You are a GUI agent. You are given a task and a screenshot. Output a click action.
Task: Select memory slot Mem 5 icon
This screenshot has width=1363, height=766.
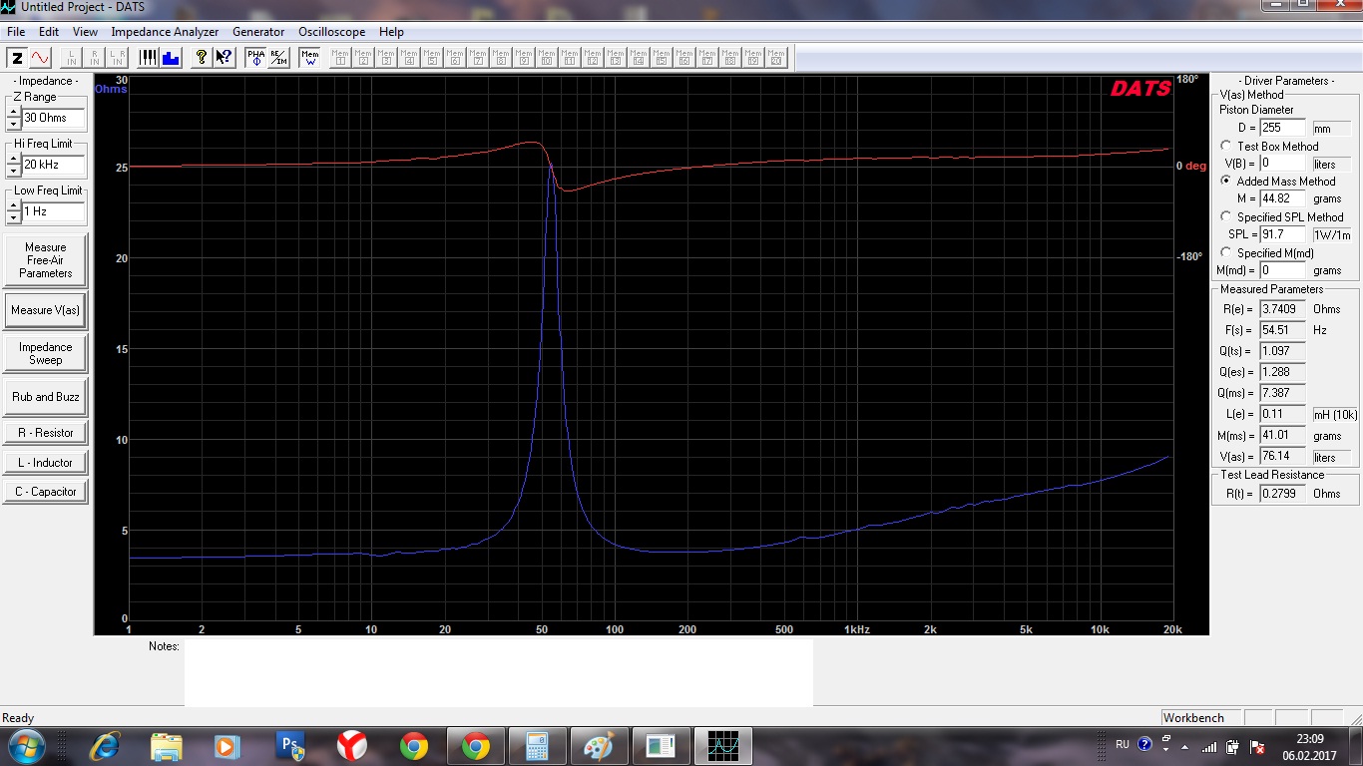pos(432,58)
